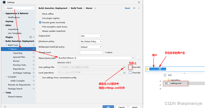
Task: Collapse the Maven tree node
Action: click(x=9, y=49)
